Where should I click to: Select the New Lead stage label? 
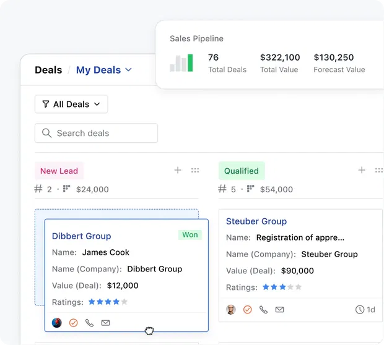click(59, 171)
